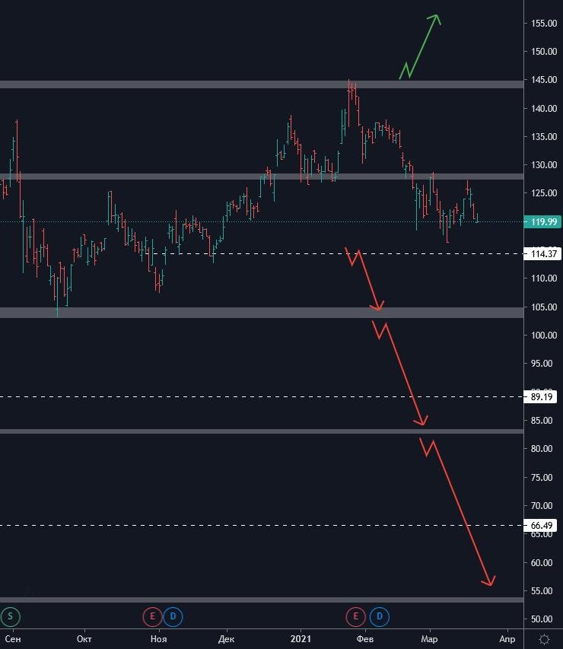Click the 155.00 price axis label
The width and height of the screenshot is (563, 649).
click(544, 23)
